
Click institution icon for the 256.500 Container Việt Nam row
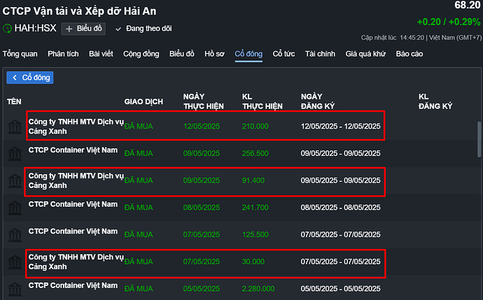tap(15, 154)
